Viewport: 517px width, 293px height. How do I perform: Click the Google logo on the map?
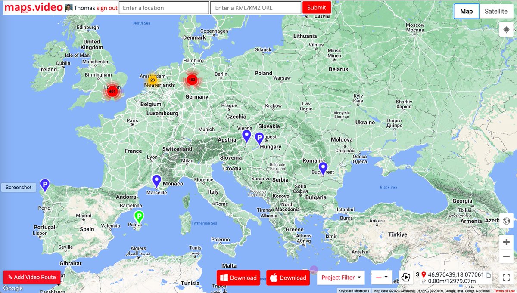(13, 288)
